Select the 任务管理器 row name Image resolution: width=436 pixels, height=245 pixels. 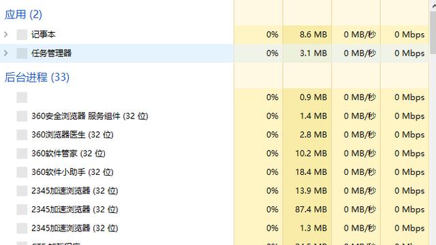(x=52, y=53)
